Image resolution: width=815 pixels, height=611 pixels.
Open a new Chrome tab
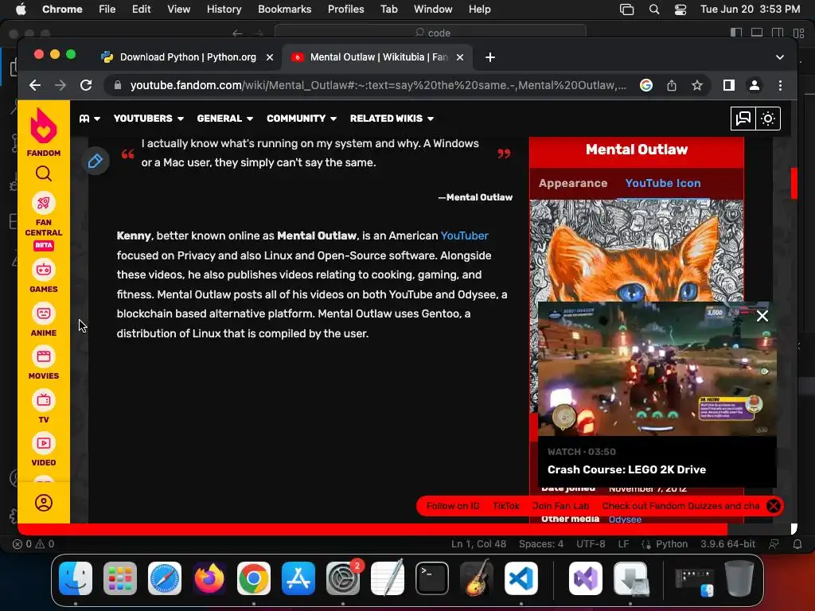(490, 57)
